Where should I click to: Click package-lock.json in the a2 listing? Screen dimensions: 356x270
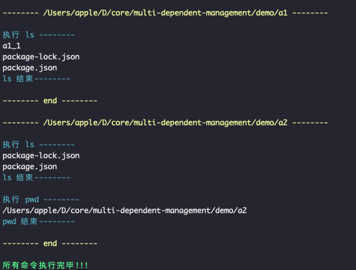click(x=41, y=156)
